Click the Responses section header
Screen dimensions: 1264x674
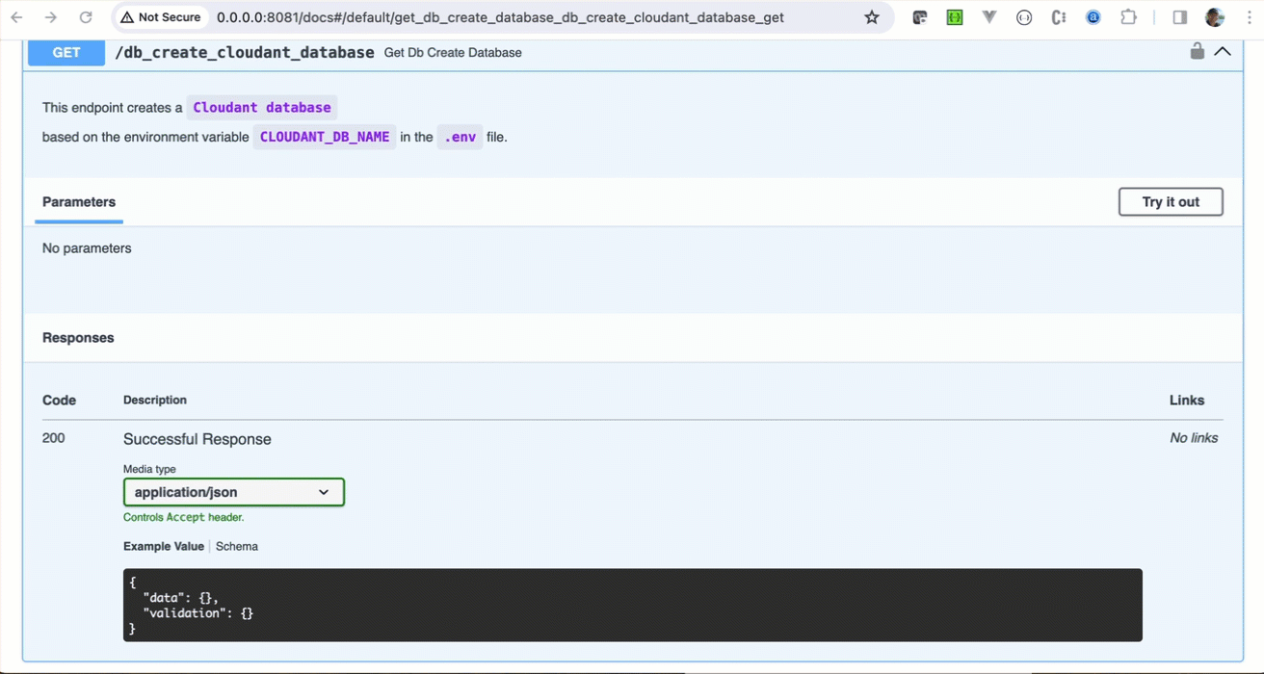[x=78, y=338]
